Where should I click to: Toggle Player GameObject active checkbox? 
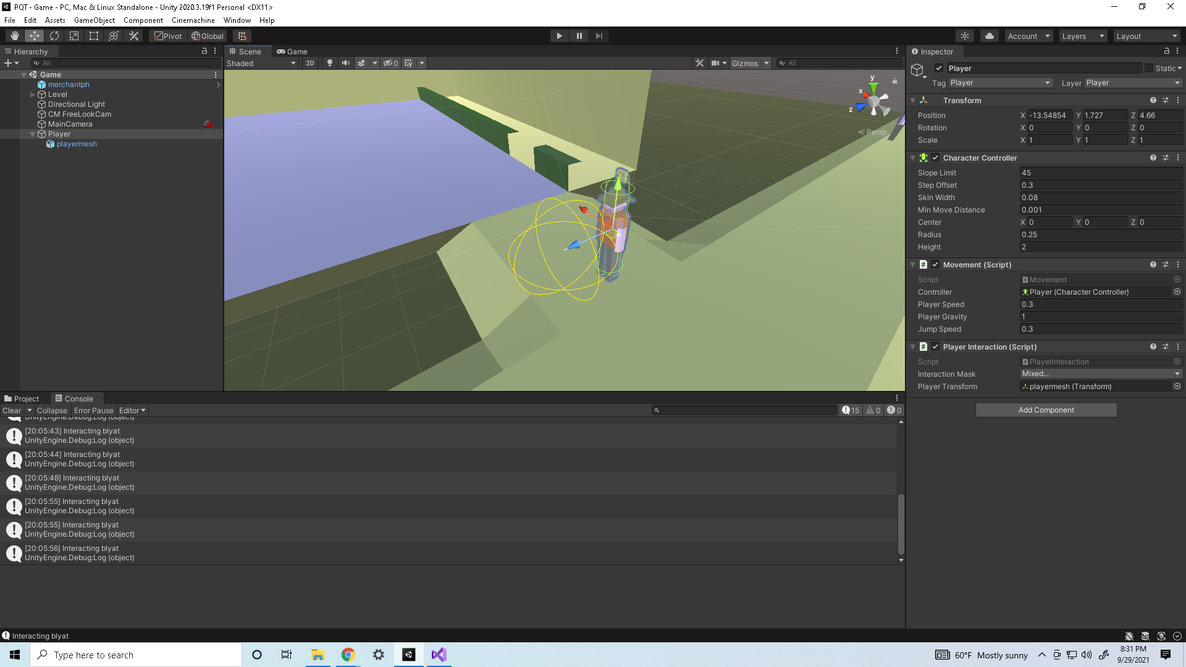pos(939,68)
